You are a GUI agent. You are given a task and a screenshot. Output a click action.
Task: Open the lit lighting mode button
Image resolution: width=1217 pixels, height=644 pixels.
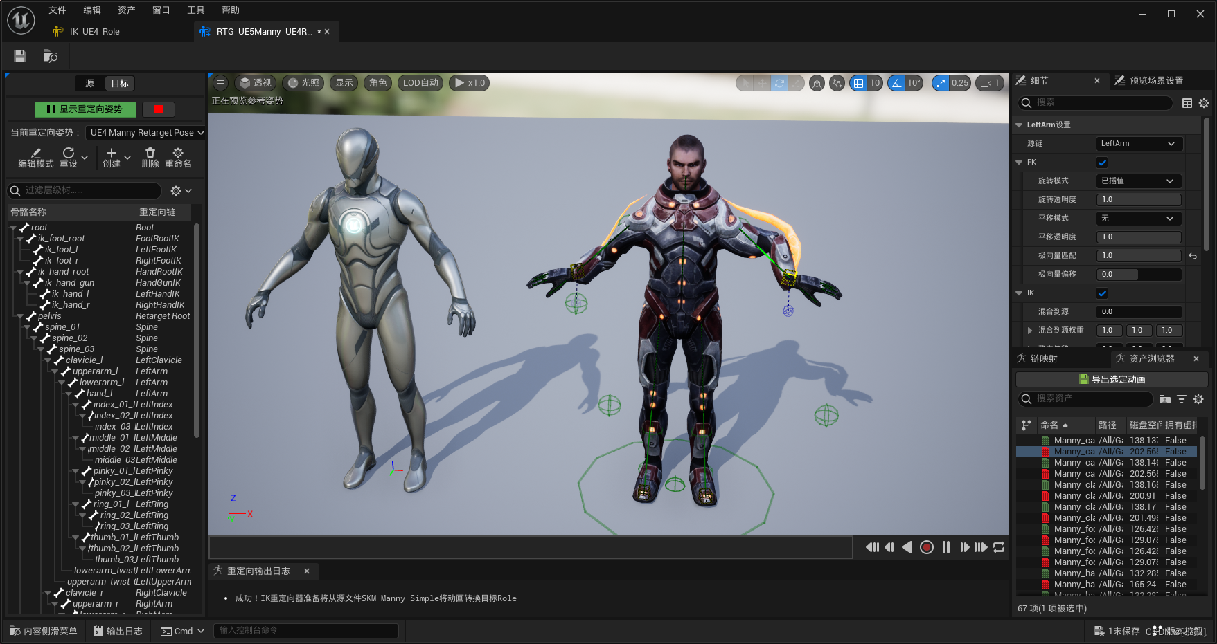(x=303, y=83)
